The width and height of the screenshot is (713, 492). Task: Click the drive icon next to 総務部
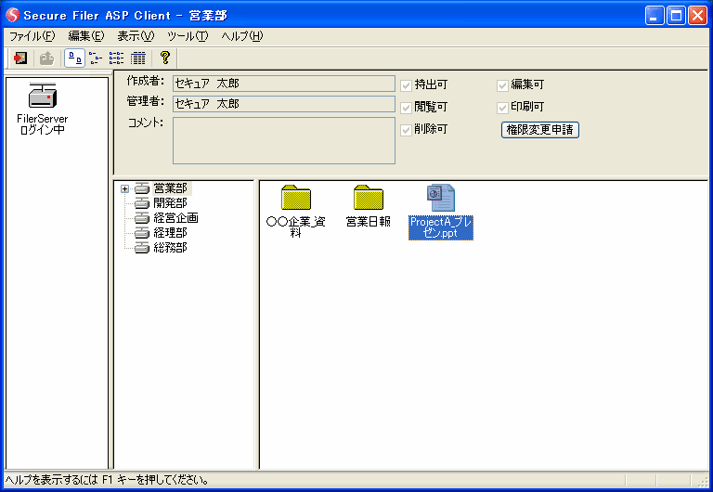click(142, 247)
